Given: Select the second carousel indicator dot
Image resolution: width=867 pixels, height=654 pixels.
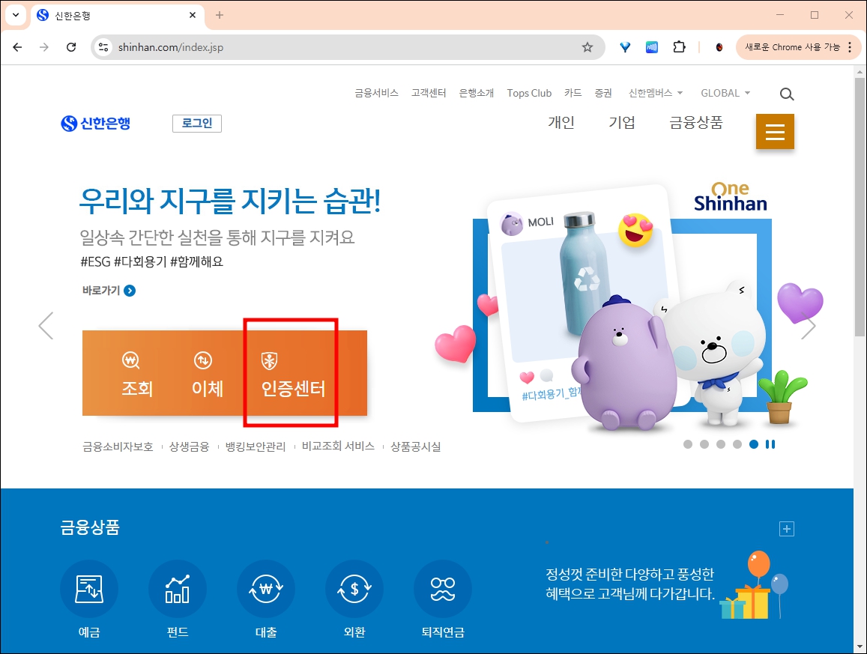Looking at the screenshot, I should click(x=704, y=444).
